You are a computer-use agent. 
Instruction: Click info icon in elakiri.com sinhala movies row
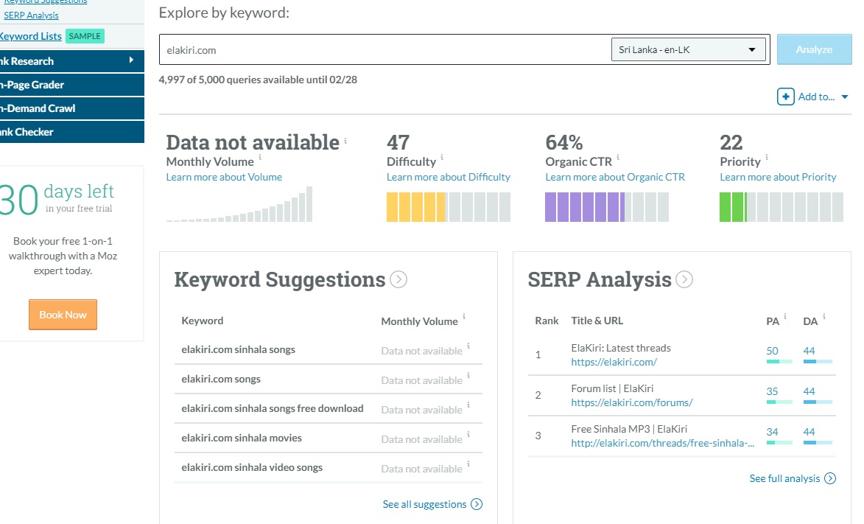coord(468,434)
